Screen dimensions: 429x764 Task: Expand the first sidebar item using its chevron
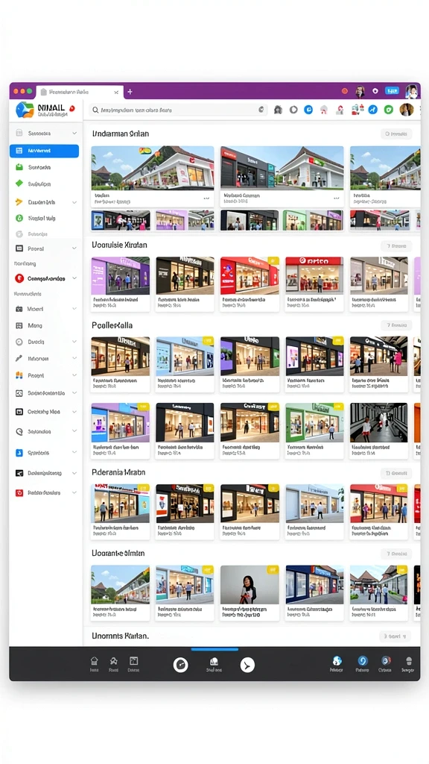tap(74, 133)
